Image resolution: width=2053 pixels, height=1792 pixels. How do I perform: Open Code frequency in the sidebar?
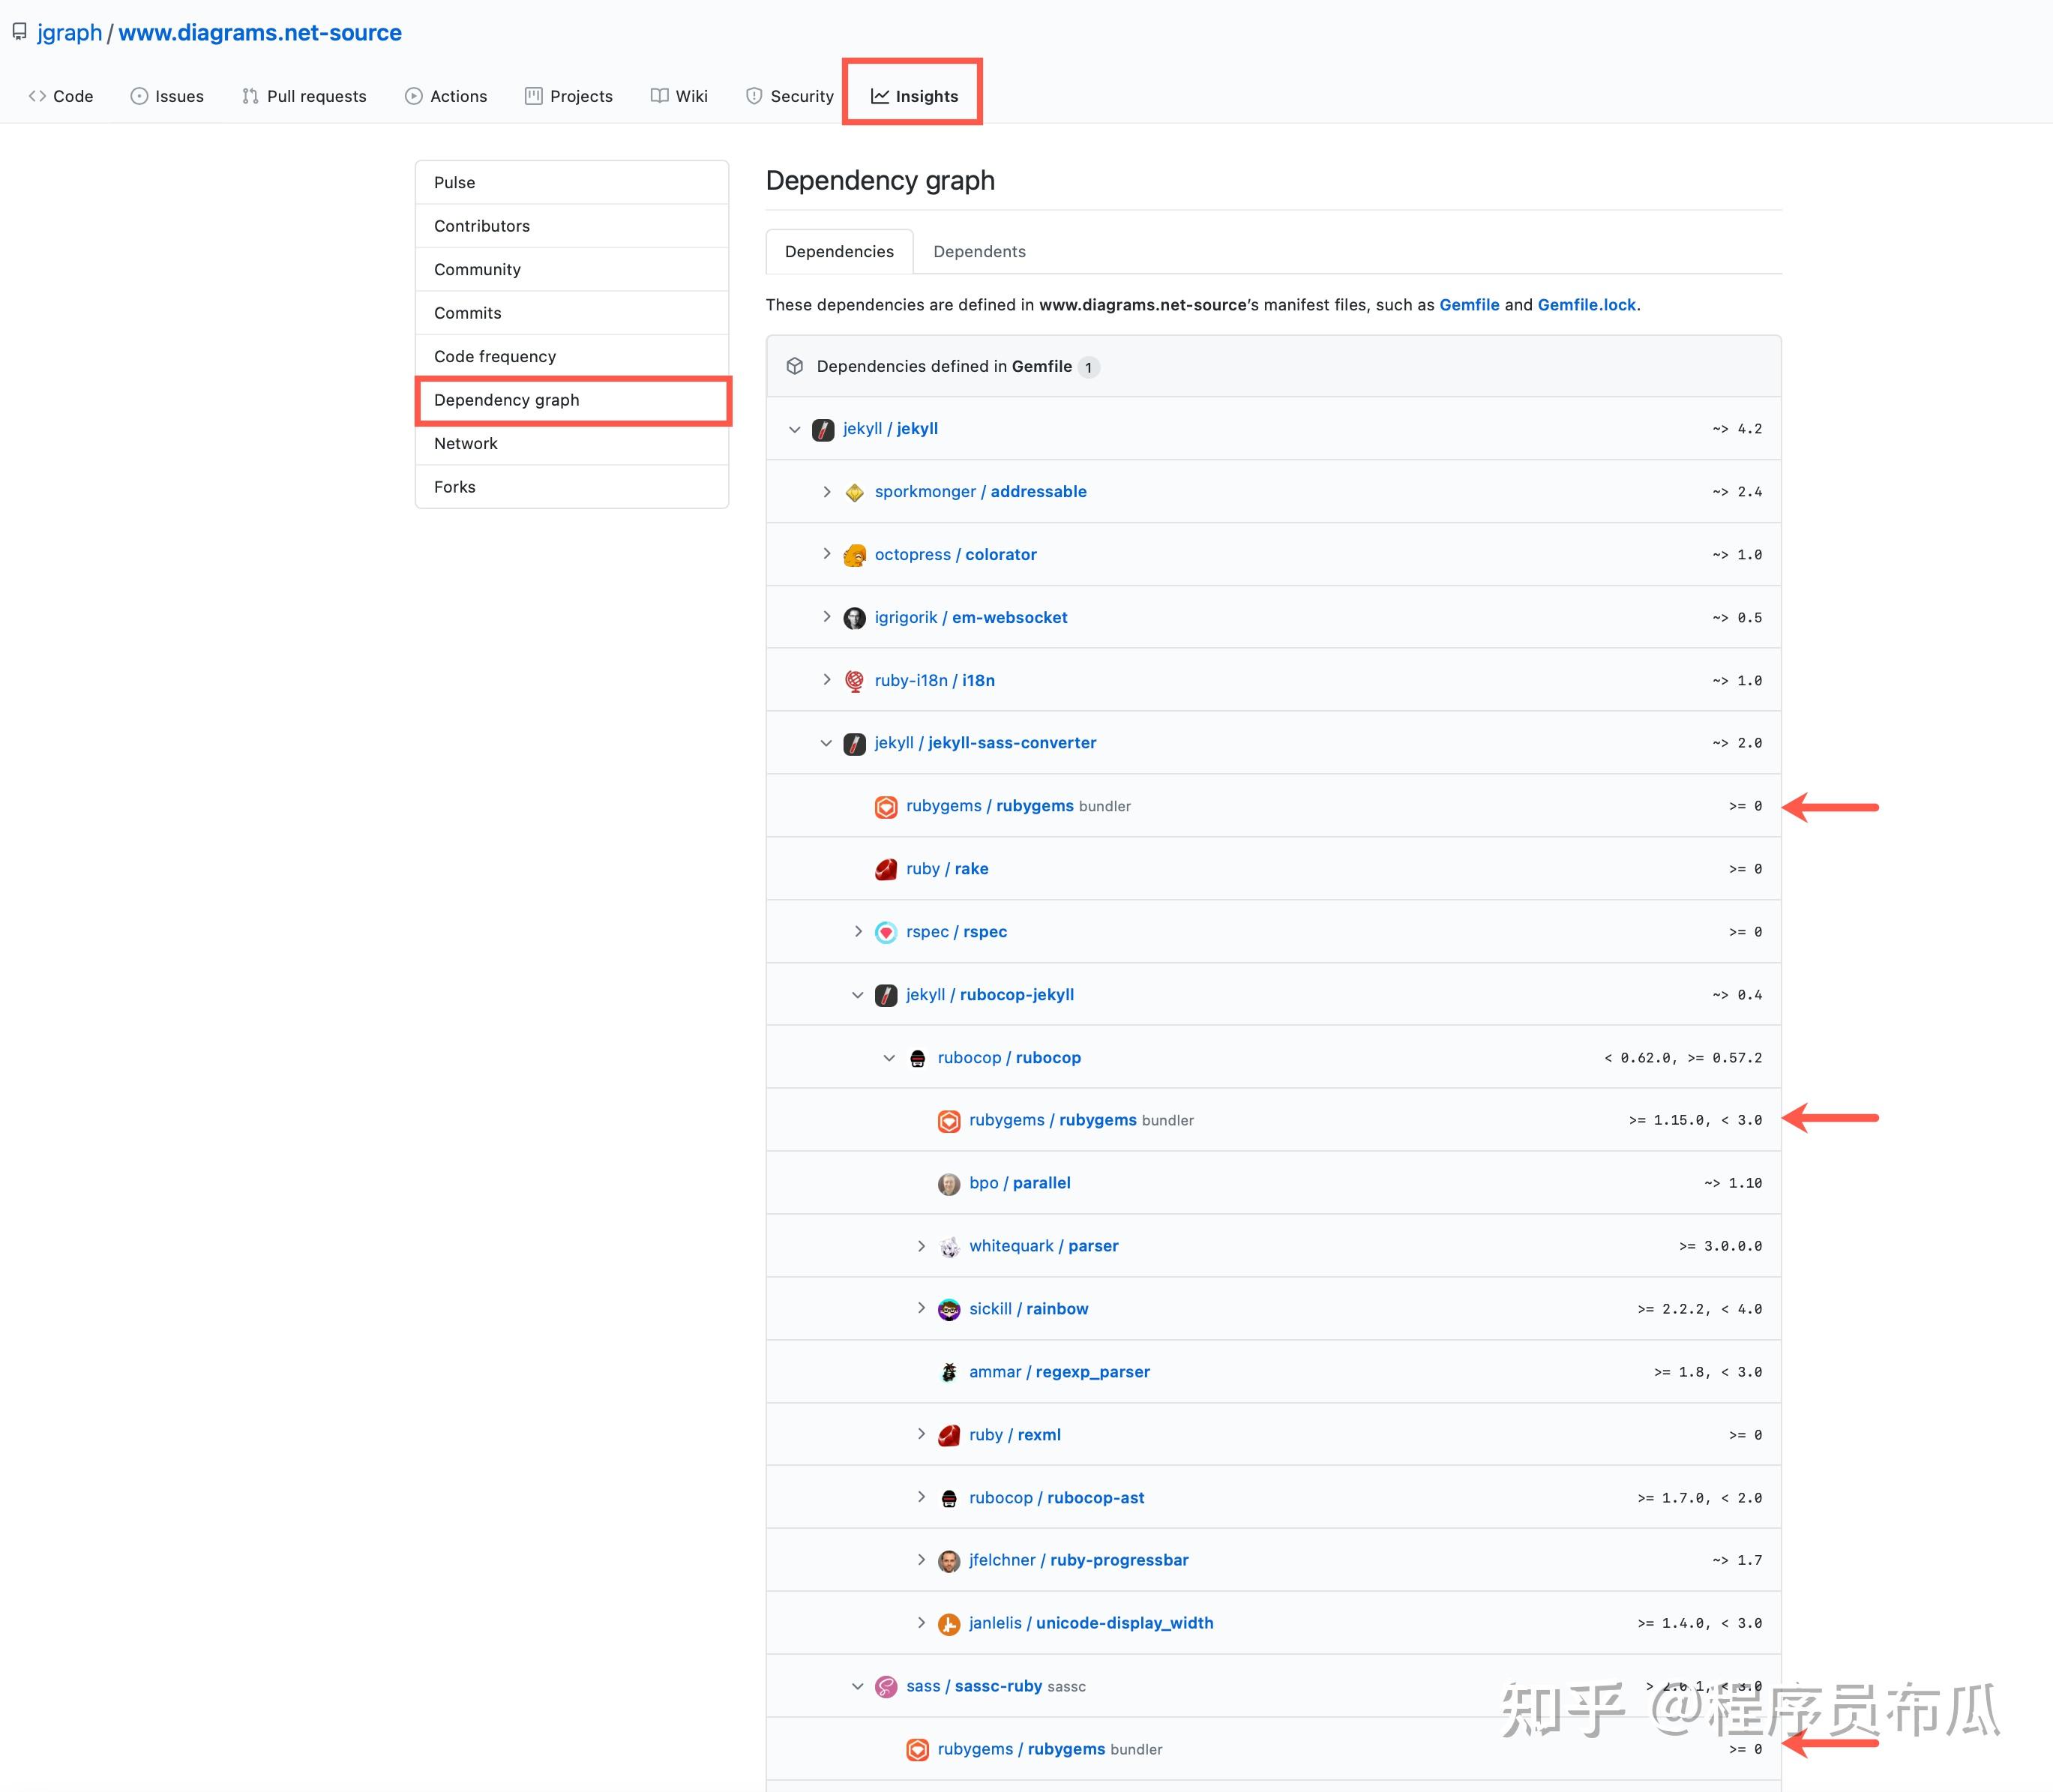click(494, 357)
